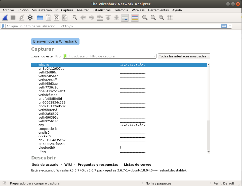
Task: Select the 'Loopback: lo' interface
Action: [119, 129]
